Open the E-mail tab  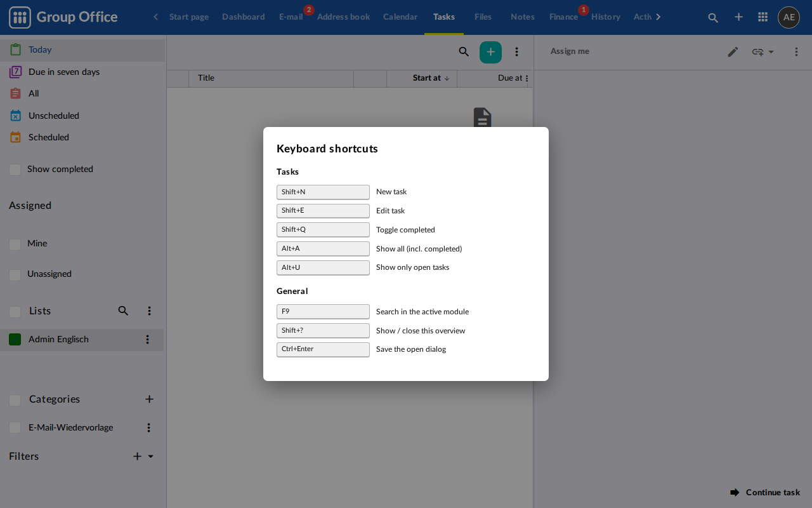(x=291, y=17)
